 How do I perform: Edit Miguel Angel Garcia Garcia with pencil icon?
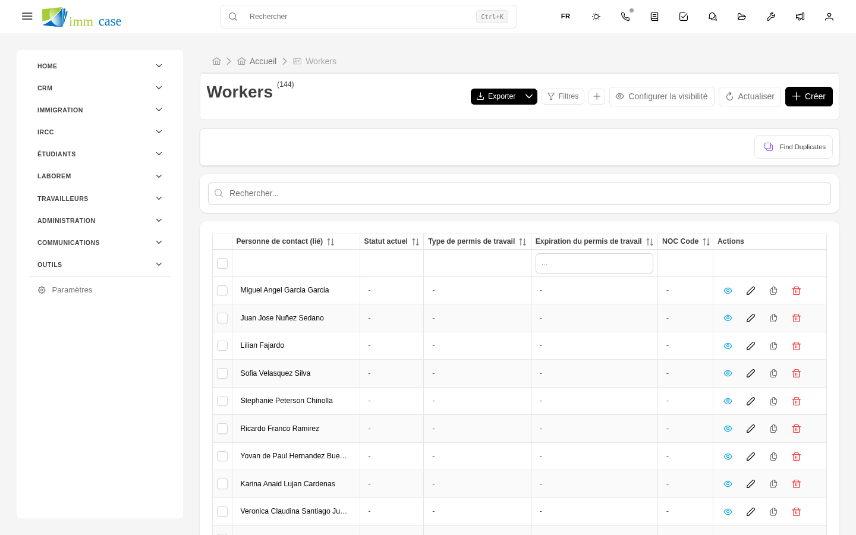[x=751, y=291]
